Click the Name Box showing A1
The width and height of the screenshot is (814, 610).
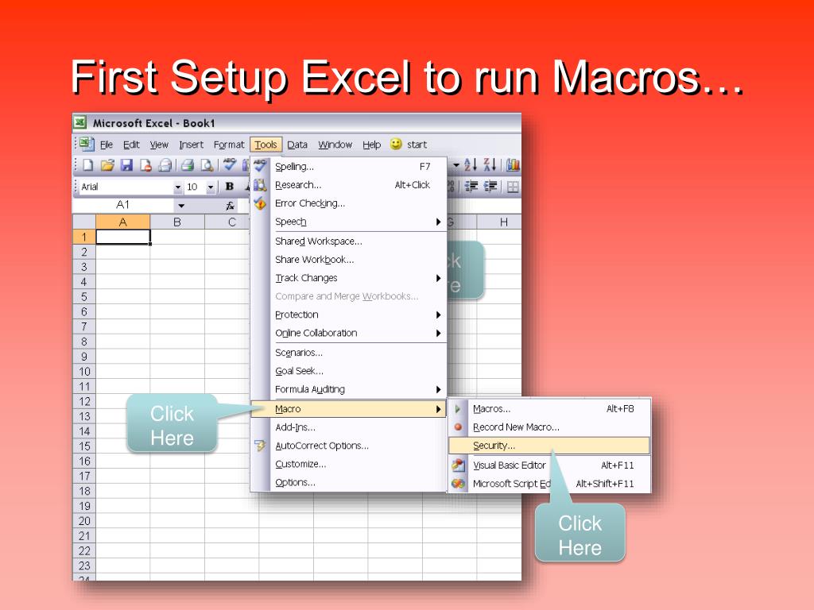coord(123,206)
